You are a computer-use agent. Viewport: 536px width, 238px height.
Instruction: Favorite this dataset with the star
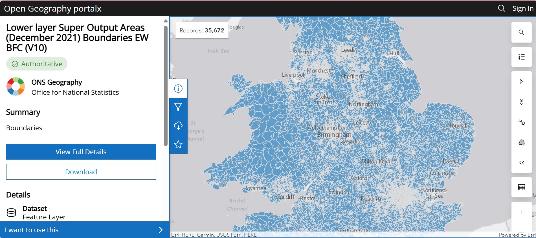[178, 144]
